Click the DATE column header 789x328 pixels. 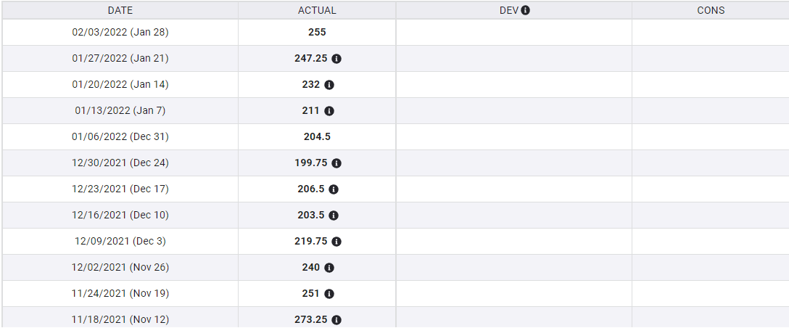pyautogui.click(x=120, y=11)
